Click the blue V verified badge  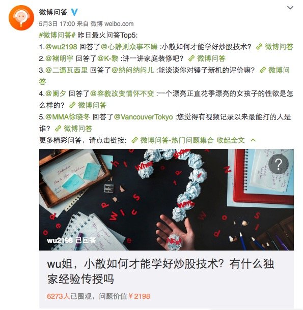tap(74, 12)
